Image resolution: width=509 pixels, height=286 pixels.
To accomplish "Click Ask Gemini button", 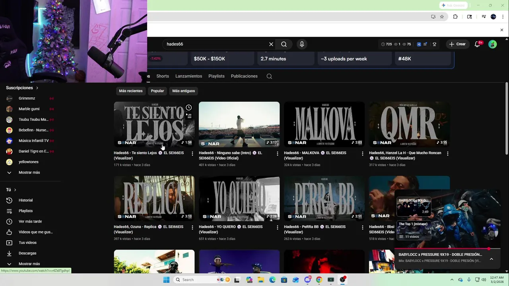I will (x=453, y=6).
